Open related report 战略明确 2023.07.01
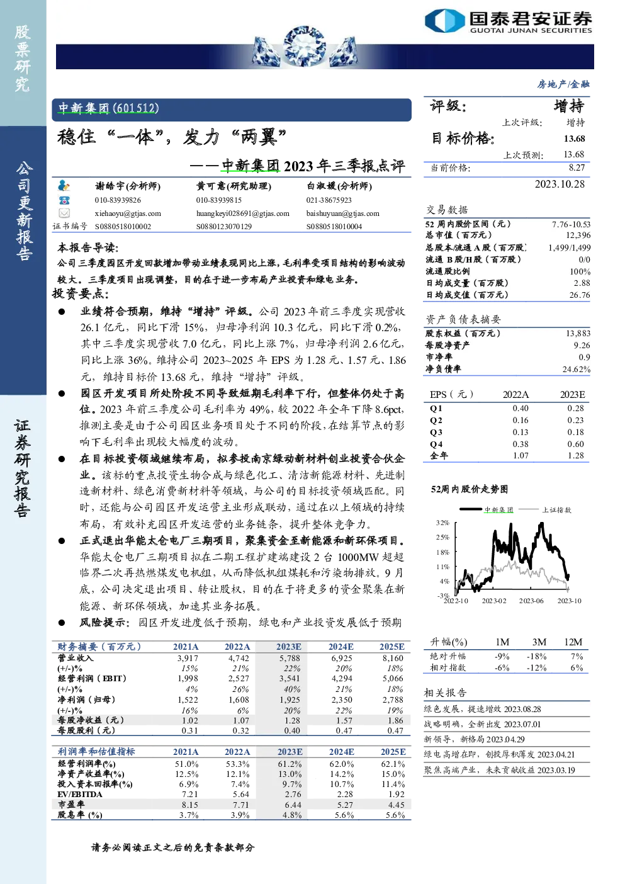625x884 pixels. pos(482,724)
